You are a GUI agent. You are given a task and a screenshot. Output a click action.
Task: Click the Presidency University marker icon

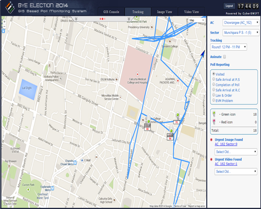[x=152, y=27]
